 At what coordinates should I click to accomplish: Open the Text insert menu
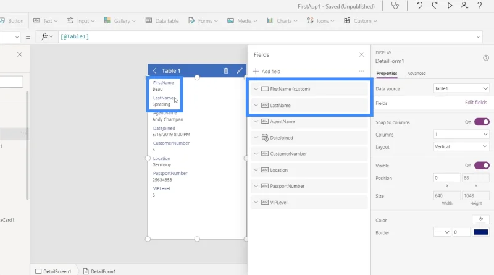(46, 21)
